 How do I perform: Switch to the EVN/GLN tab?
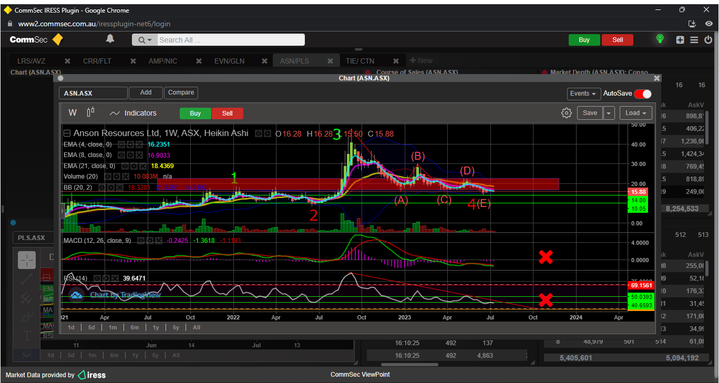click(x=229, y=61)
